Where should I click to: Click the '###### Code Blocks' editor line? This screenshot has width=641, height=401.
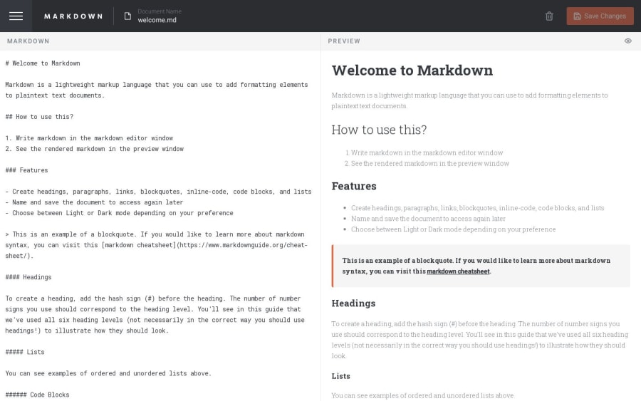[37, 395]
